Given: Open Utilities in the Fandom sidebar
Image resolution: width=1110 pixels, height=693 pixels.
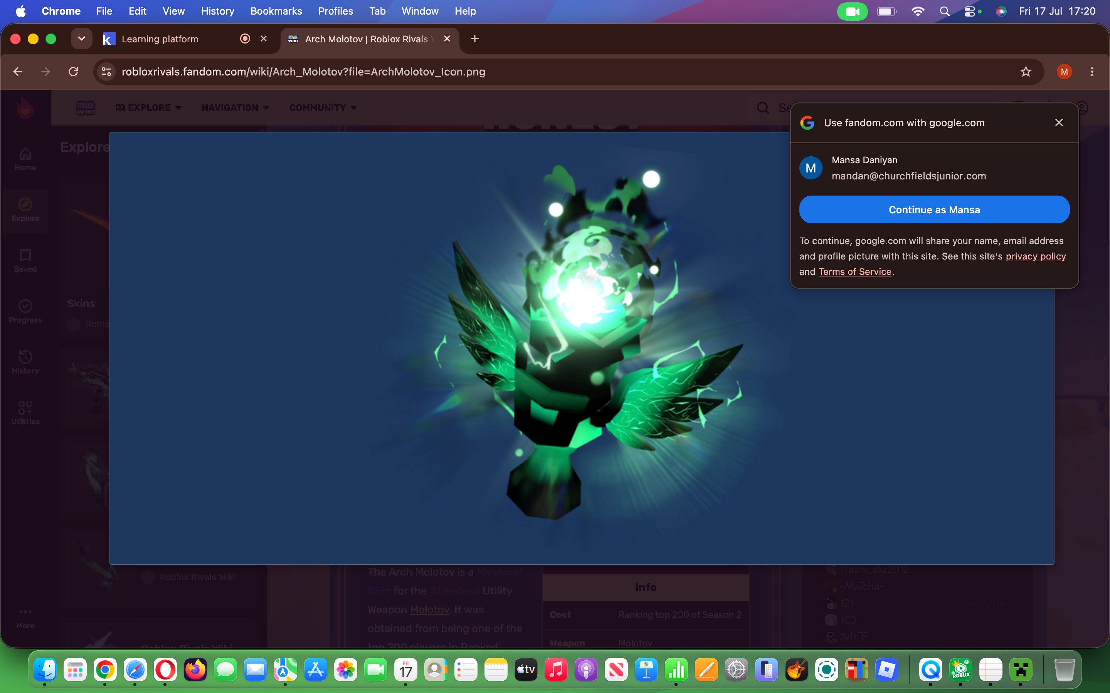Looking at the screenshot, I should (x=25, y=413).
